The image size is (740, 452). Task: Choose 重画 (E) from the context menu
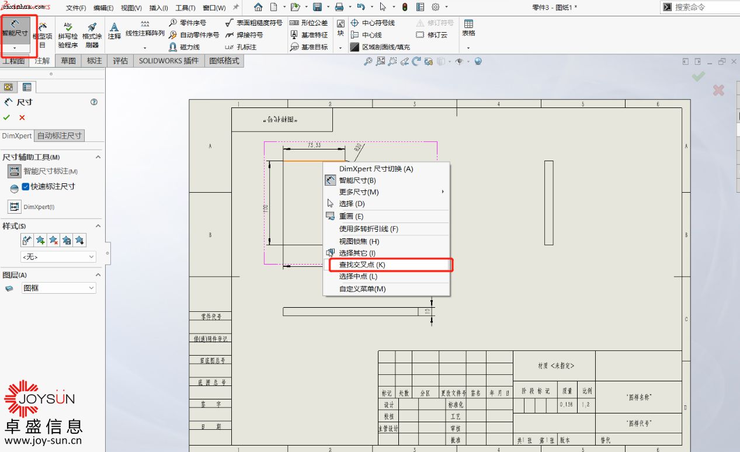click(x=387, y=216)
